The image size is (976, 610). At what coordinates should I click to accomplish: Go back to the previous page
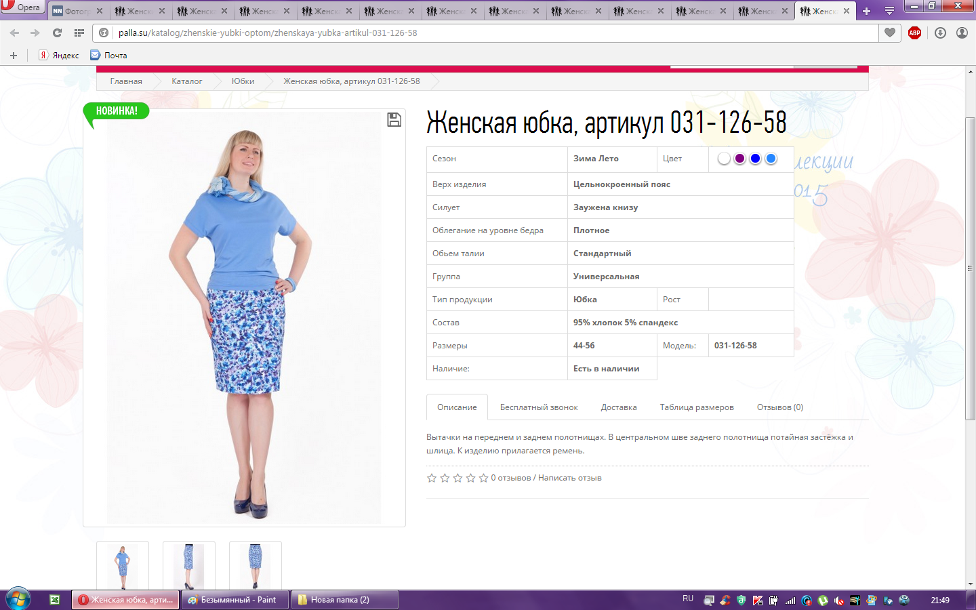point(15,33)
